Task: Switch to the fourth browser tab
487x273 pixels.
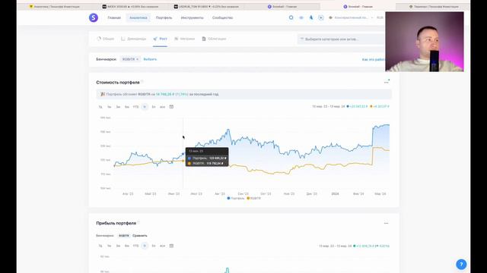Action: pos(282,7)
